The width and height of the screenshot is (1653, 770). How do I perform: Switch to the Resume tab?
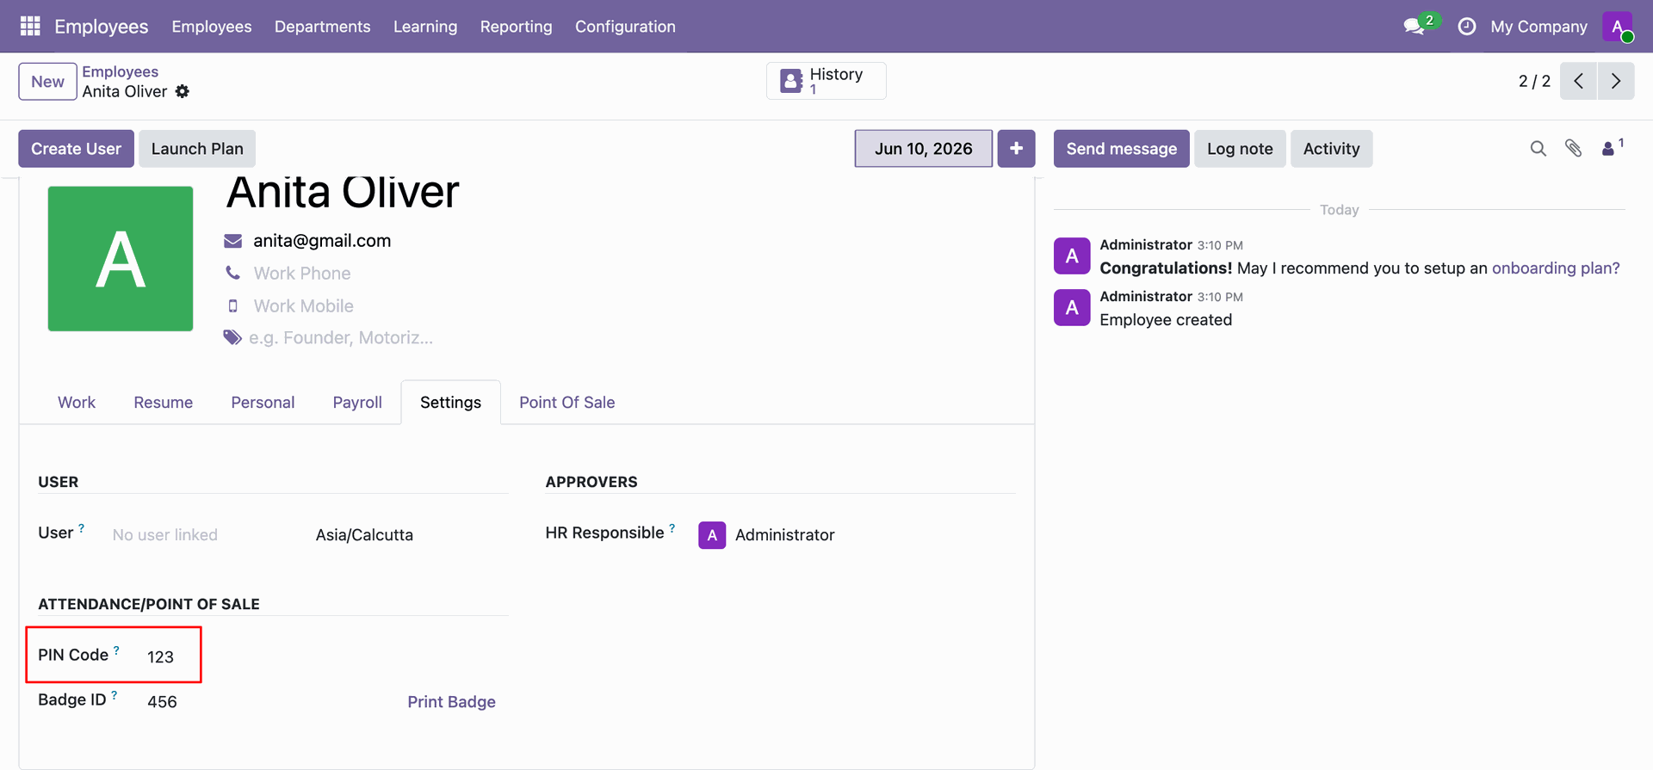(x=163, y=403)
